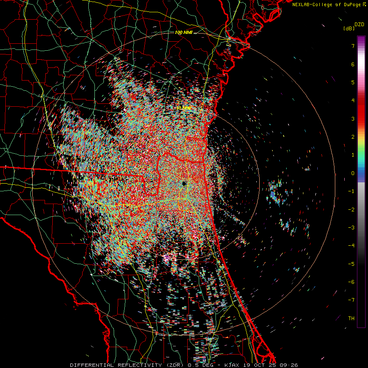
Task: Click the 4 label on the dB scale
Action: click(353, 101)
